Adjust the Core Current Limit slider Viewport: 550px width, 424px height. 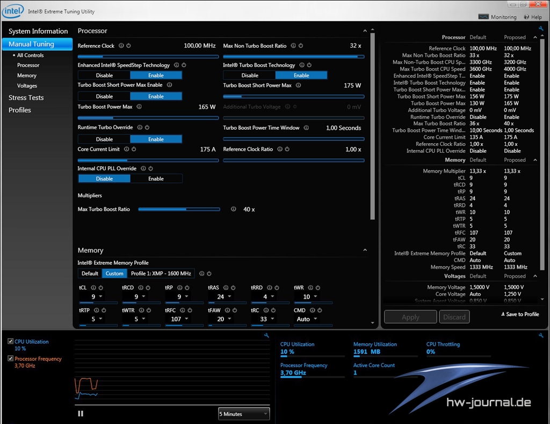point(148,160)
